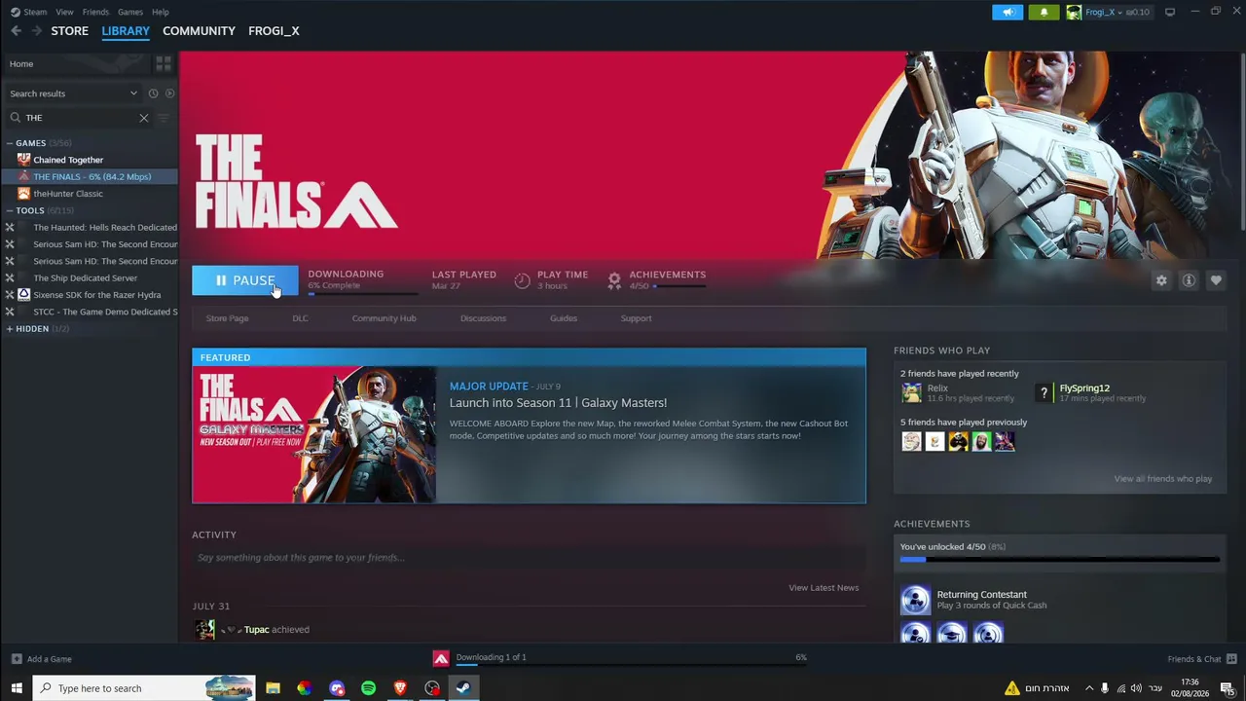Open the Friends menu

95,12
